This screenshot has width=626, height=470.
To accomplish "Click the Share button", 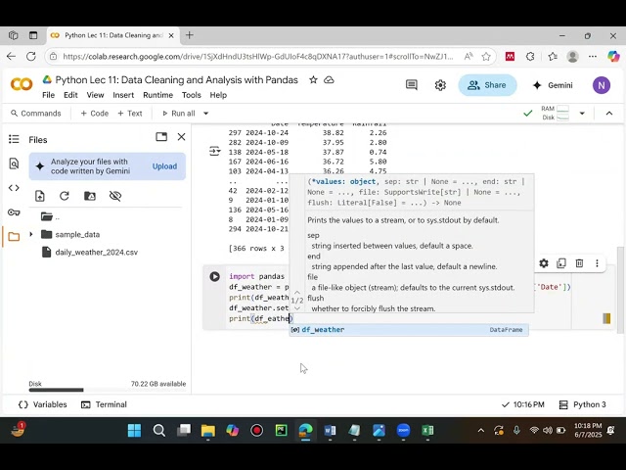I will tap(487, 85).
